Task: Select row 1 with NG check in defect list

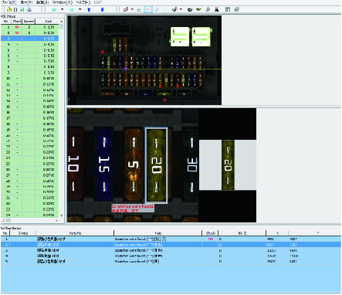Action: tap(171, 239)
